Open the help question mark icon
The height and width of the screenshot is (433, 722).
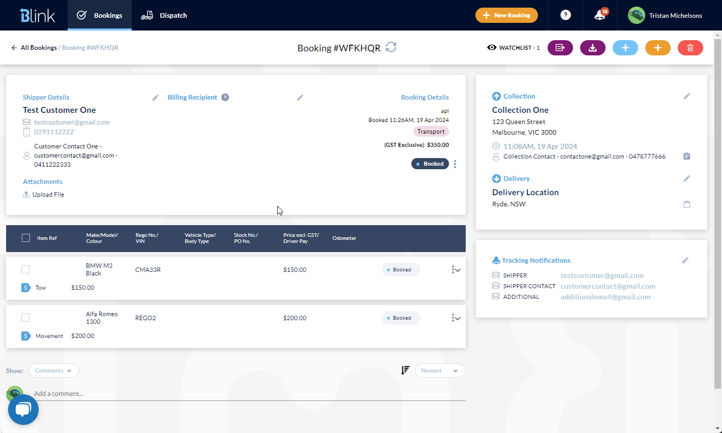pos(565,15)
